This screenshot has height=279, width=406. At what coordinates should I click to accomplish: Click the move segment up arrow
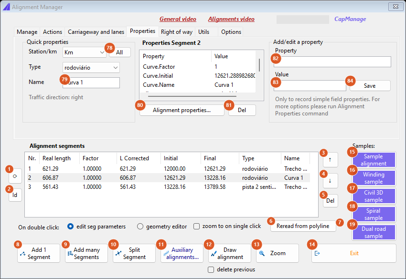pyautogui.click(x=330, y=160)
